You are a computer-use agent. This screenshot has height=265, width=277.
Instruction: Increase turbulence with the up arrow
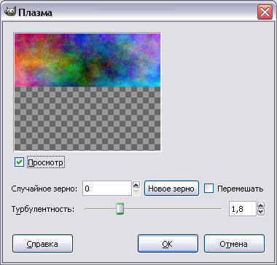coord(261,205)
